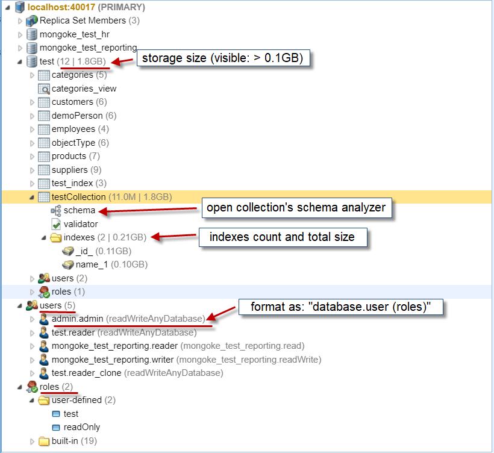Select the employees (4) label
Image resolution: width=494 pixels, height=453 pixels.
point(80,129)
